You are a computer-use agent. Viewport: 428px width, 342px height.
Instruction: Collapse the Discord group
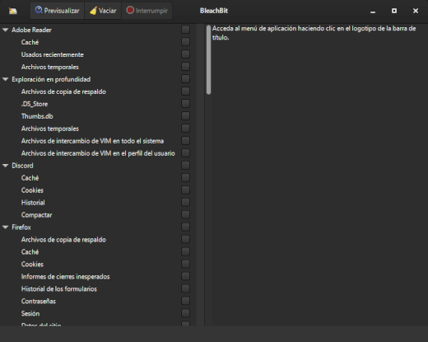pyautogui.click(x=5, y=166)
